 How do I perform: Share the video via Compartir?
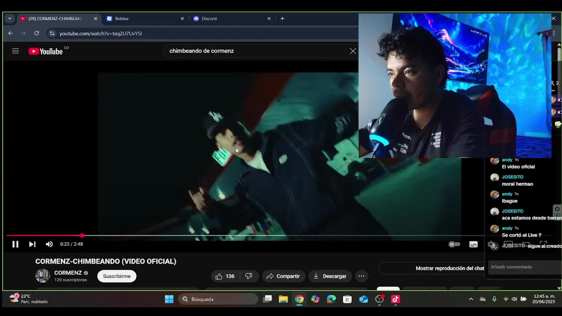click(x=283, y=276)
